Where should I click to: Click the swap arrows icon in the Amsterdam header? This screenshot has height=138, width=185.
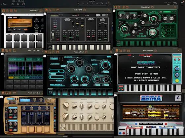point(7,93)
